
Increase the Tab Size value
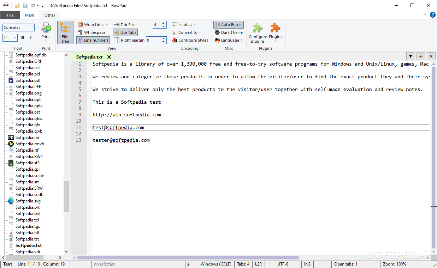pos(164,23)
